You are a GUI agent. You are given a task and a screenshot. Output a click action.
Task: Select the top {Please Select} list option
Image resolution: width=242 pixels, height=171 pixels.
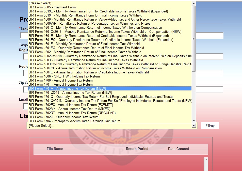click(41, 3)
